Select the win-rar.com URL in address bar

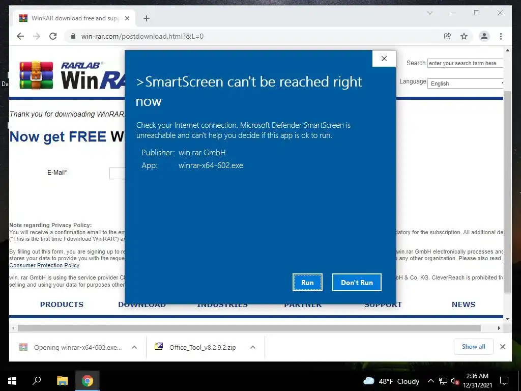(x=142, y=36)
